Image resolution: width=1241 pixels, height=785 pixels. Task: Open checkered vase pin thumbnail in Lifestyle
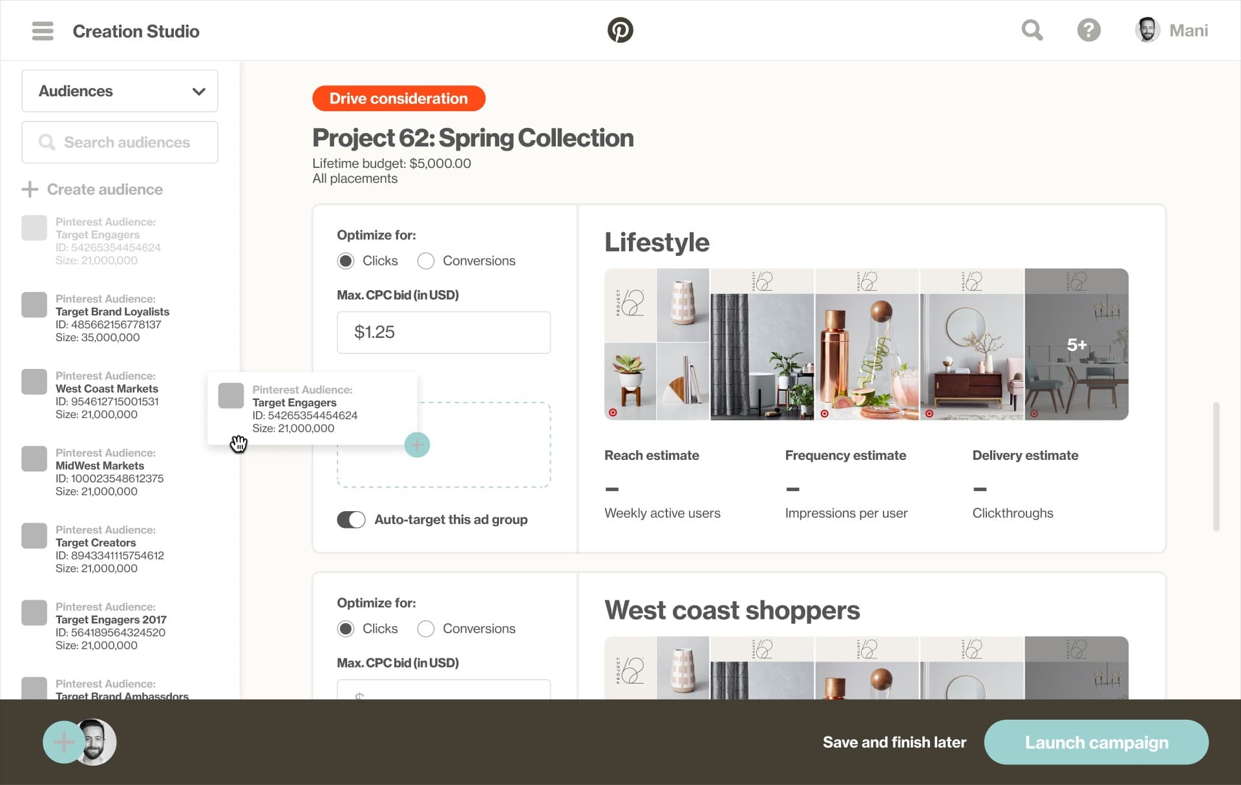click(683, 305)
